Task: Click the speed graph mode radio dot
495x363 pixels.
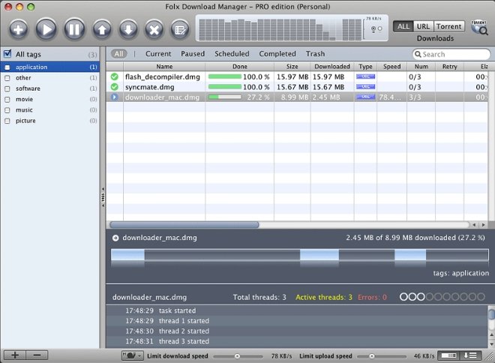Action: click(373, 28)
